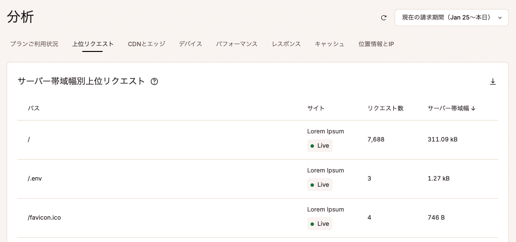Click Lorem Ipsum site in first row
The image size is (516, 242).
point(325,131)
